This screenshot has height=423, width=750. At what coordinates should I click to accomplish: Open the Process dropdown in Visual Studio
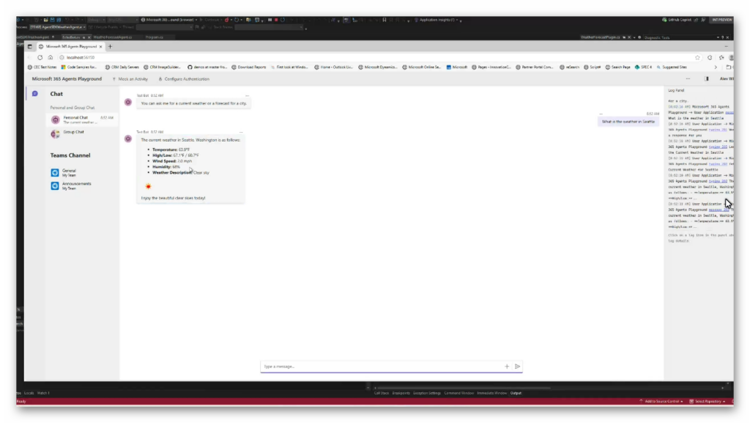[57, 27]
